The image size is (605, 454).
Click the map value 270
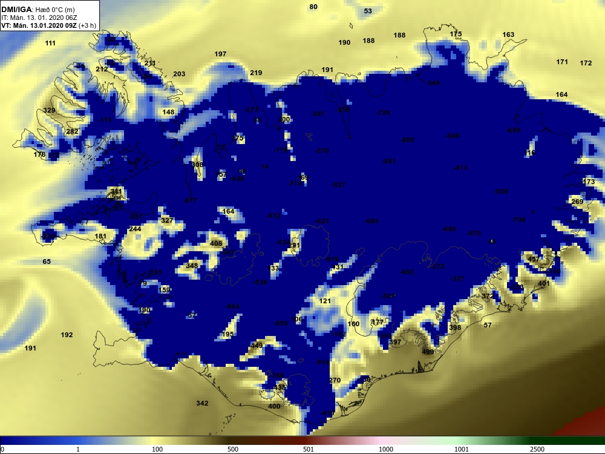pyautogui.click(x=335, y=380)
